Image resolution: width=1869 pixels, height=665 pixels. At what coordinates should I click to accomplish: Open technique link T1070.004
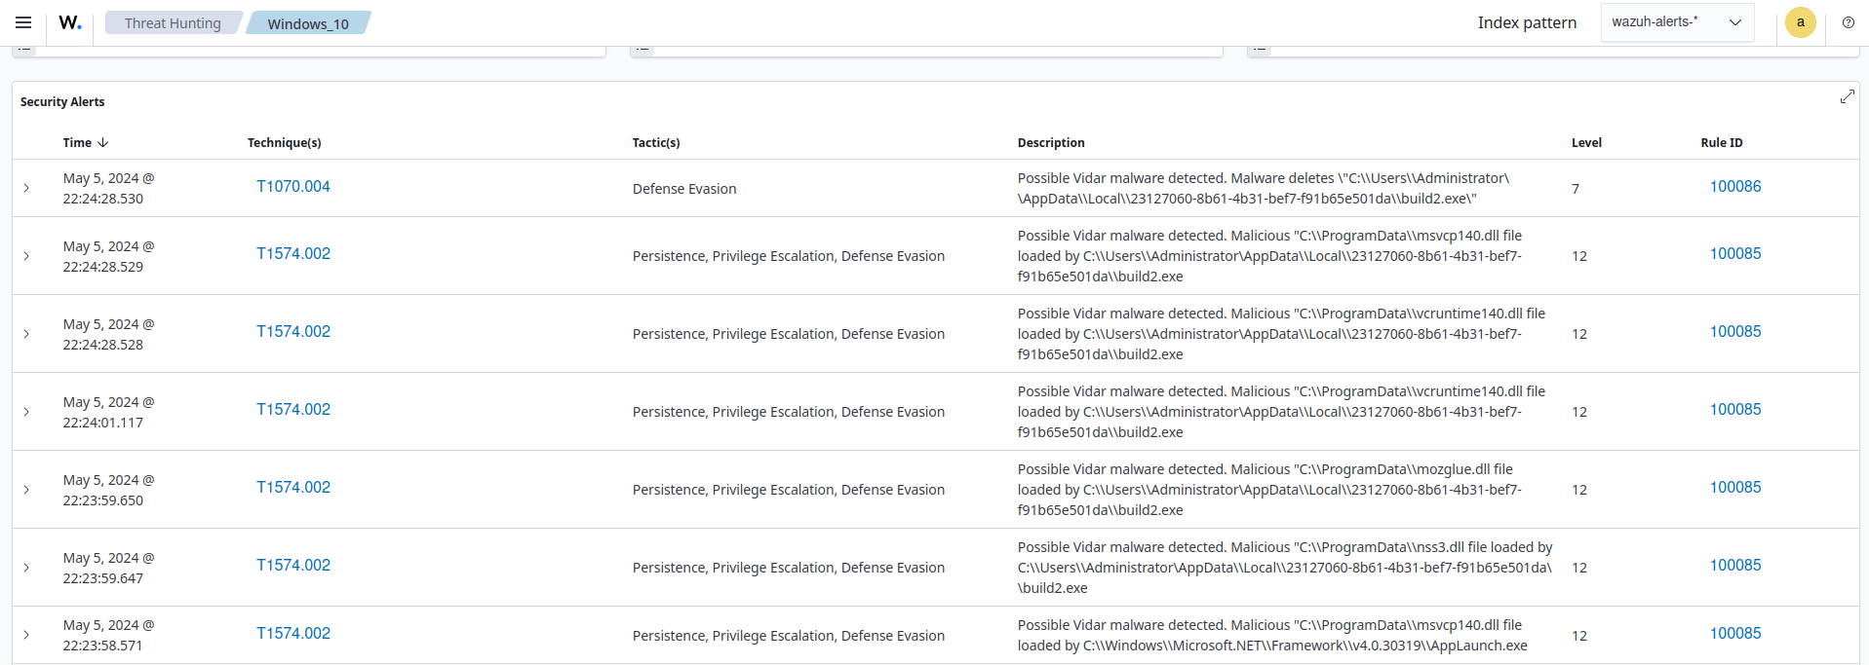[x=293, y=186]
